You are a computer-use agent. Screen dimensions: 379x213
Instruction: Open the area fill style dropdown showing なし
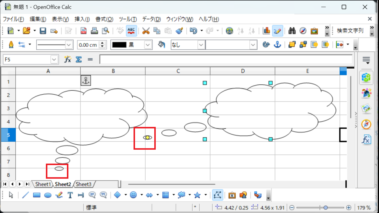pyautogui.click(x=201, y=45)
